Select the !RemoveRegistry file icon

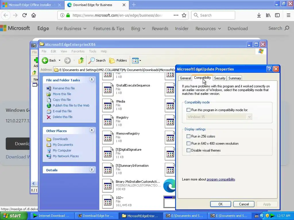(108, 137)
